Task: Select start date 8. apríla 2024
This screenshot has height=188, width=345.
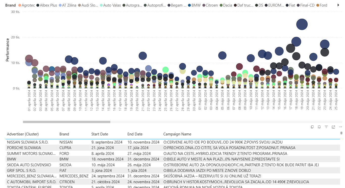Action: [103, 153]
